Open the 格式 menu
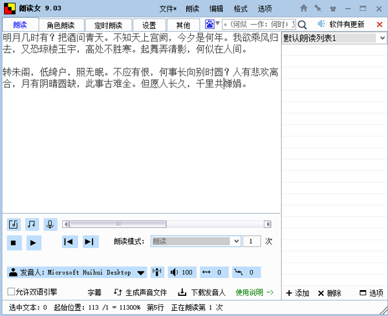388x316 pixels. 240,8
